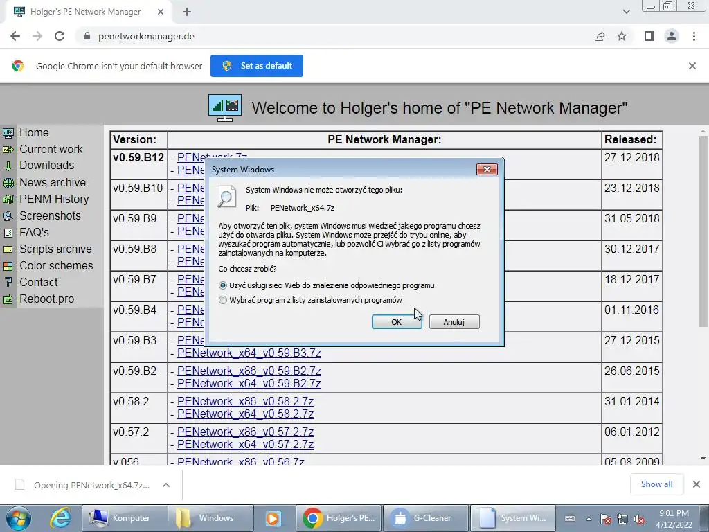Viewport: 709px width, 532px height.
Task: Click the scrollbar down arrow
Action: [x=703, y=459]
